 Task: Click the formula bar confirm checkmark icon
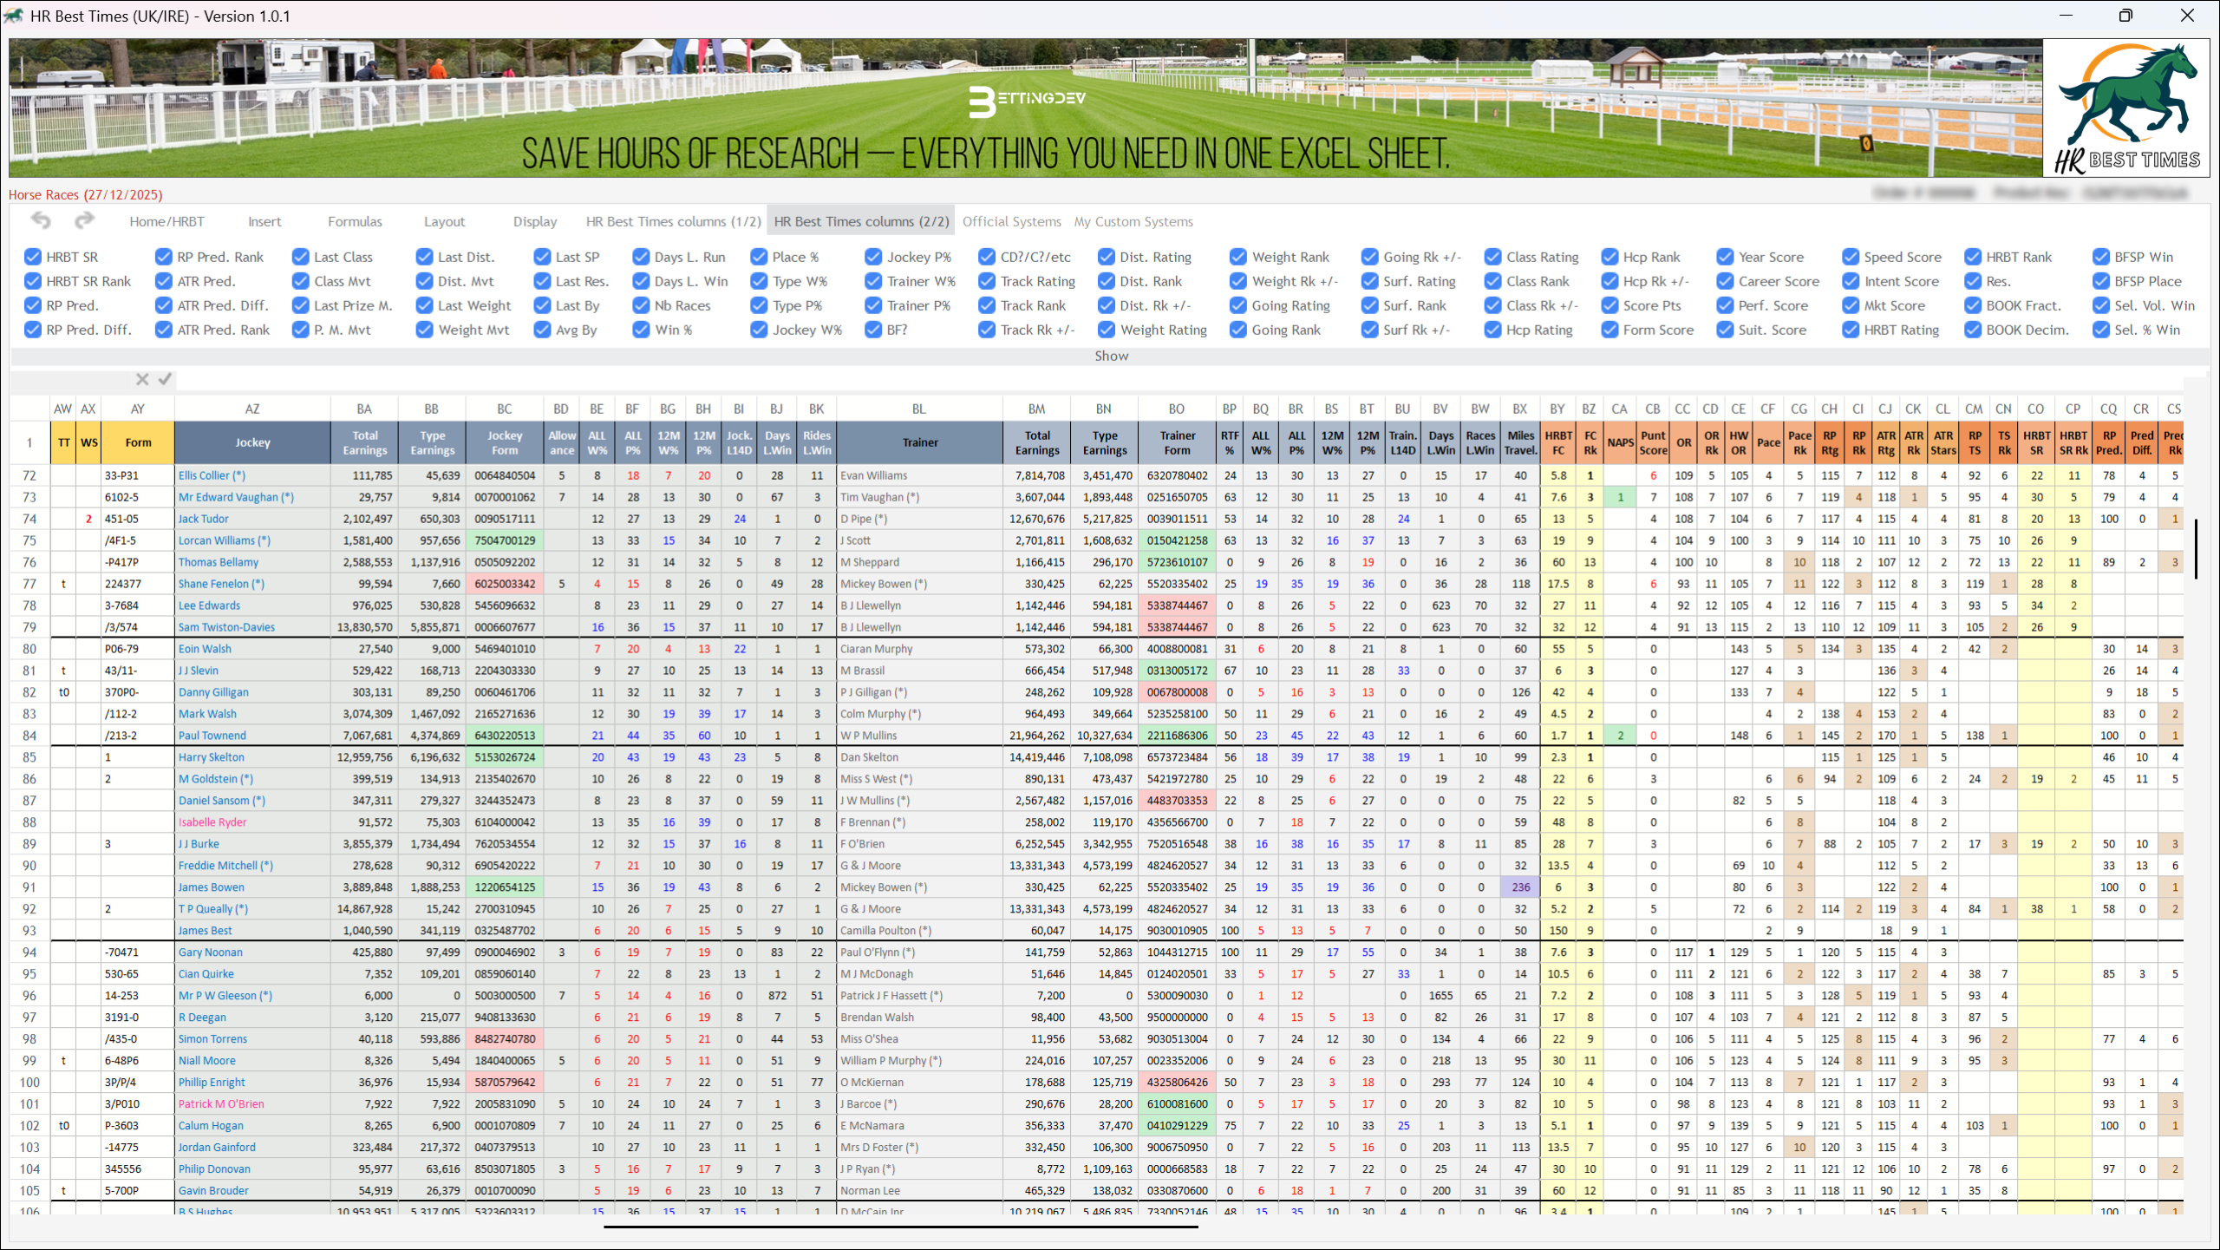(x=165, y=379)
